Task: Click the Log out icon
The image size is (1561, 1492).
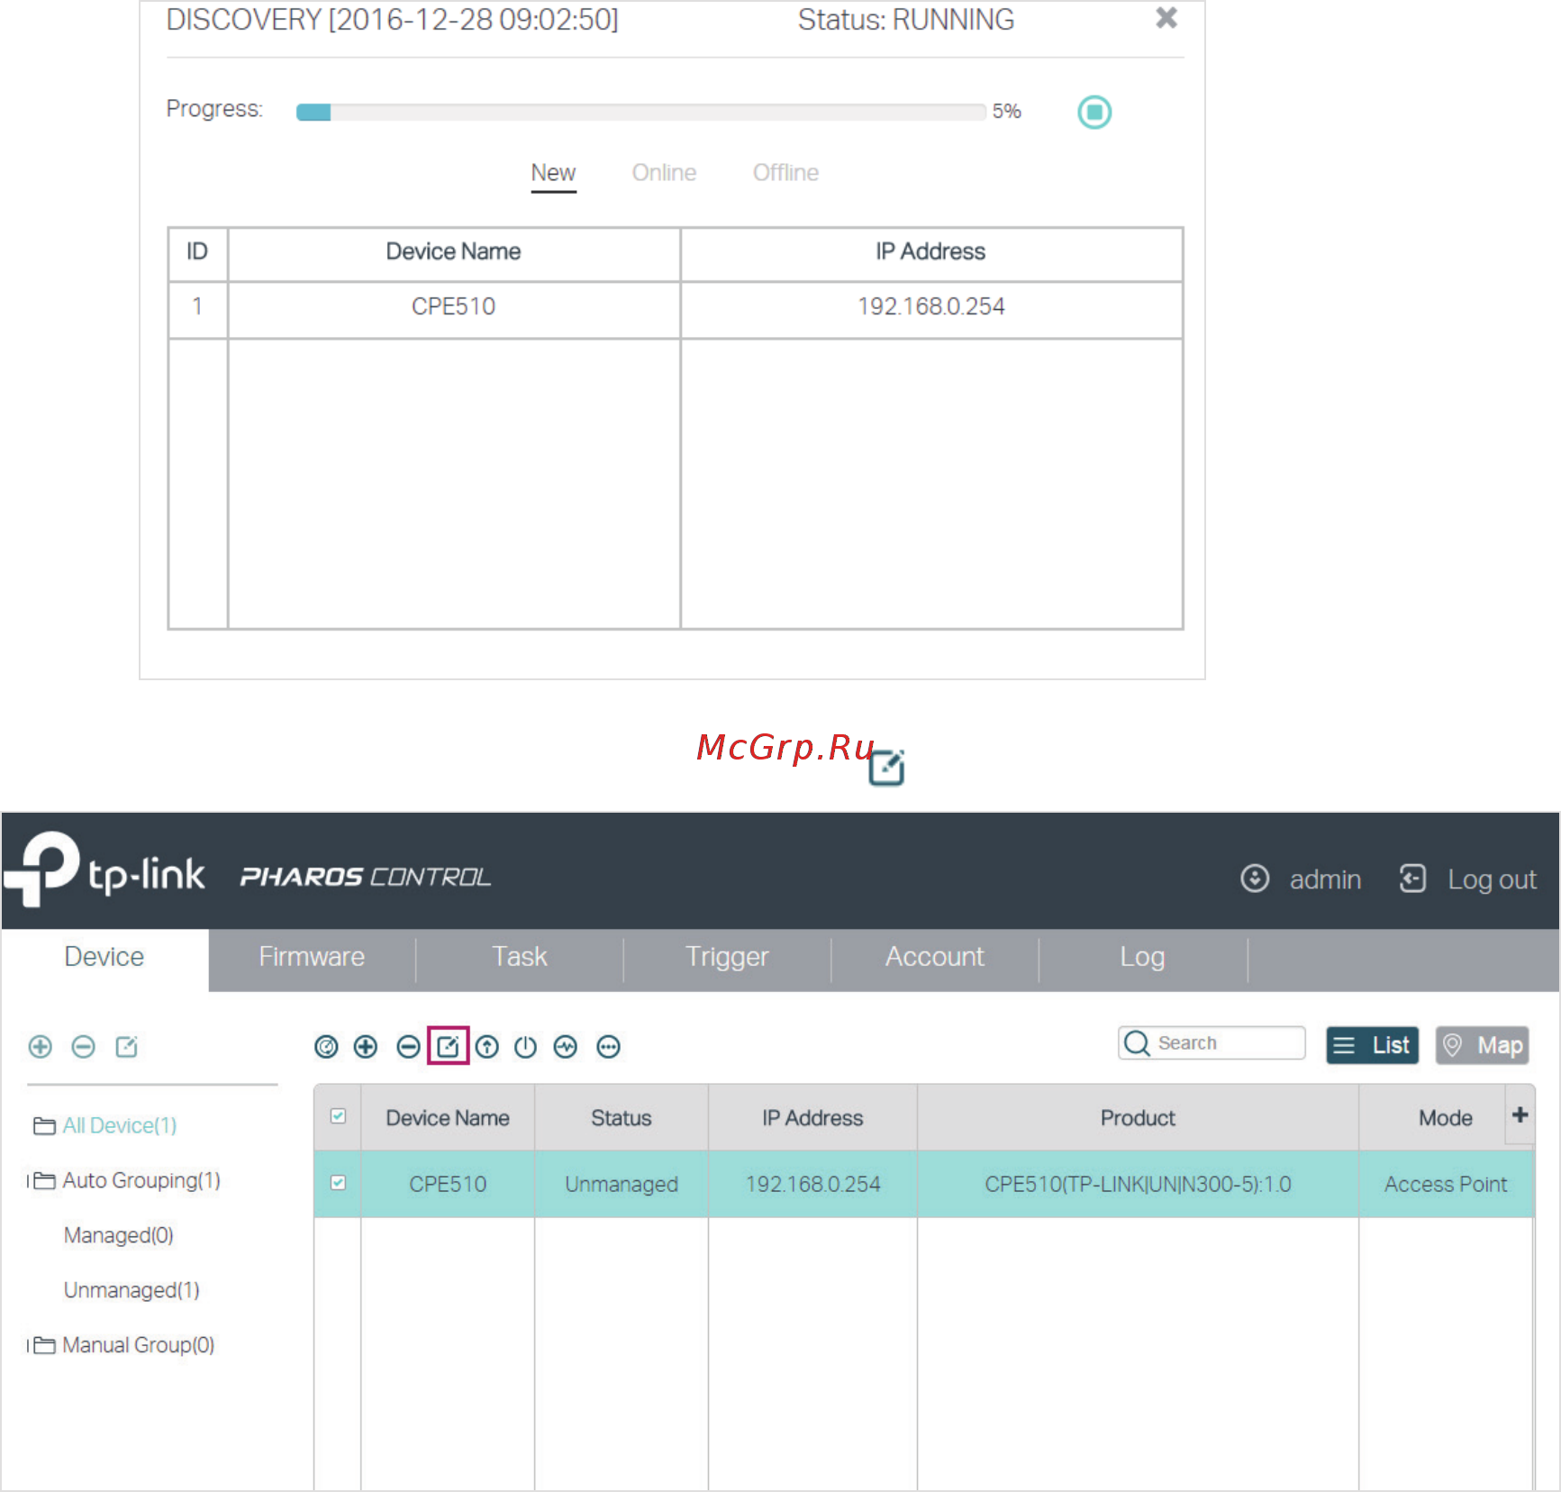Action: pyautogui.click(x=1412, y=878)
